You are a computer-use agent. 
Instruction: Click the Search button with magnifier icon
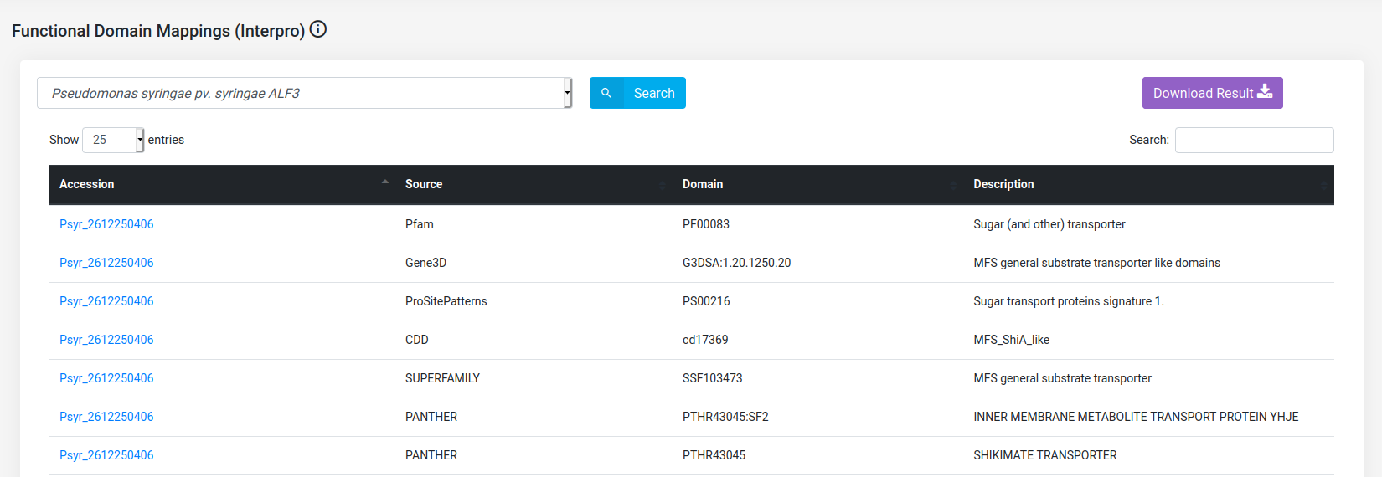(637, 93)
